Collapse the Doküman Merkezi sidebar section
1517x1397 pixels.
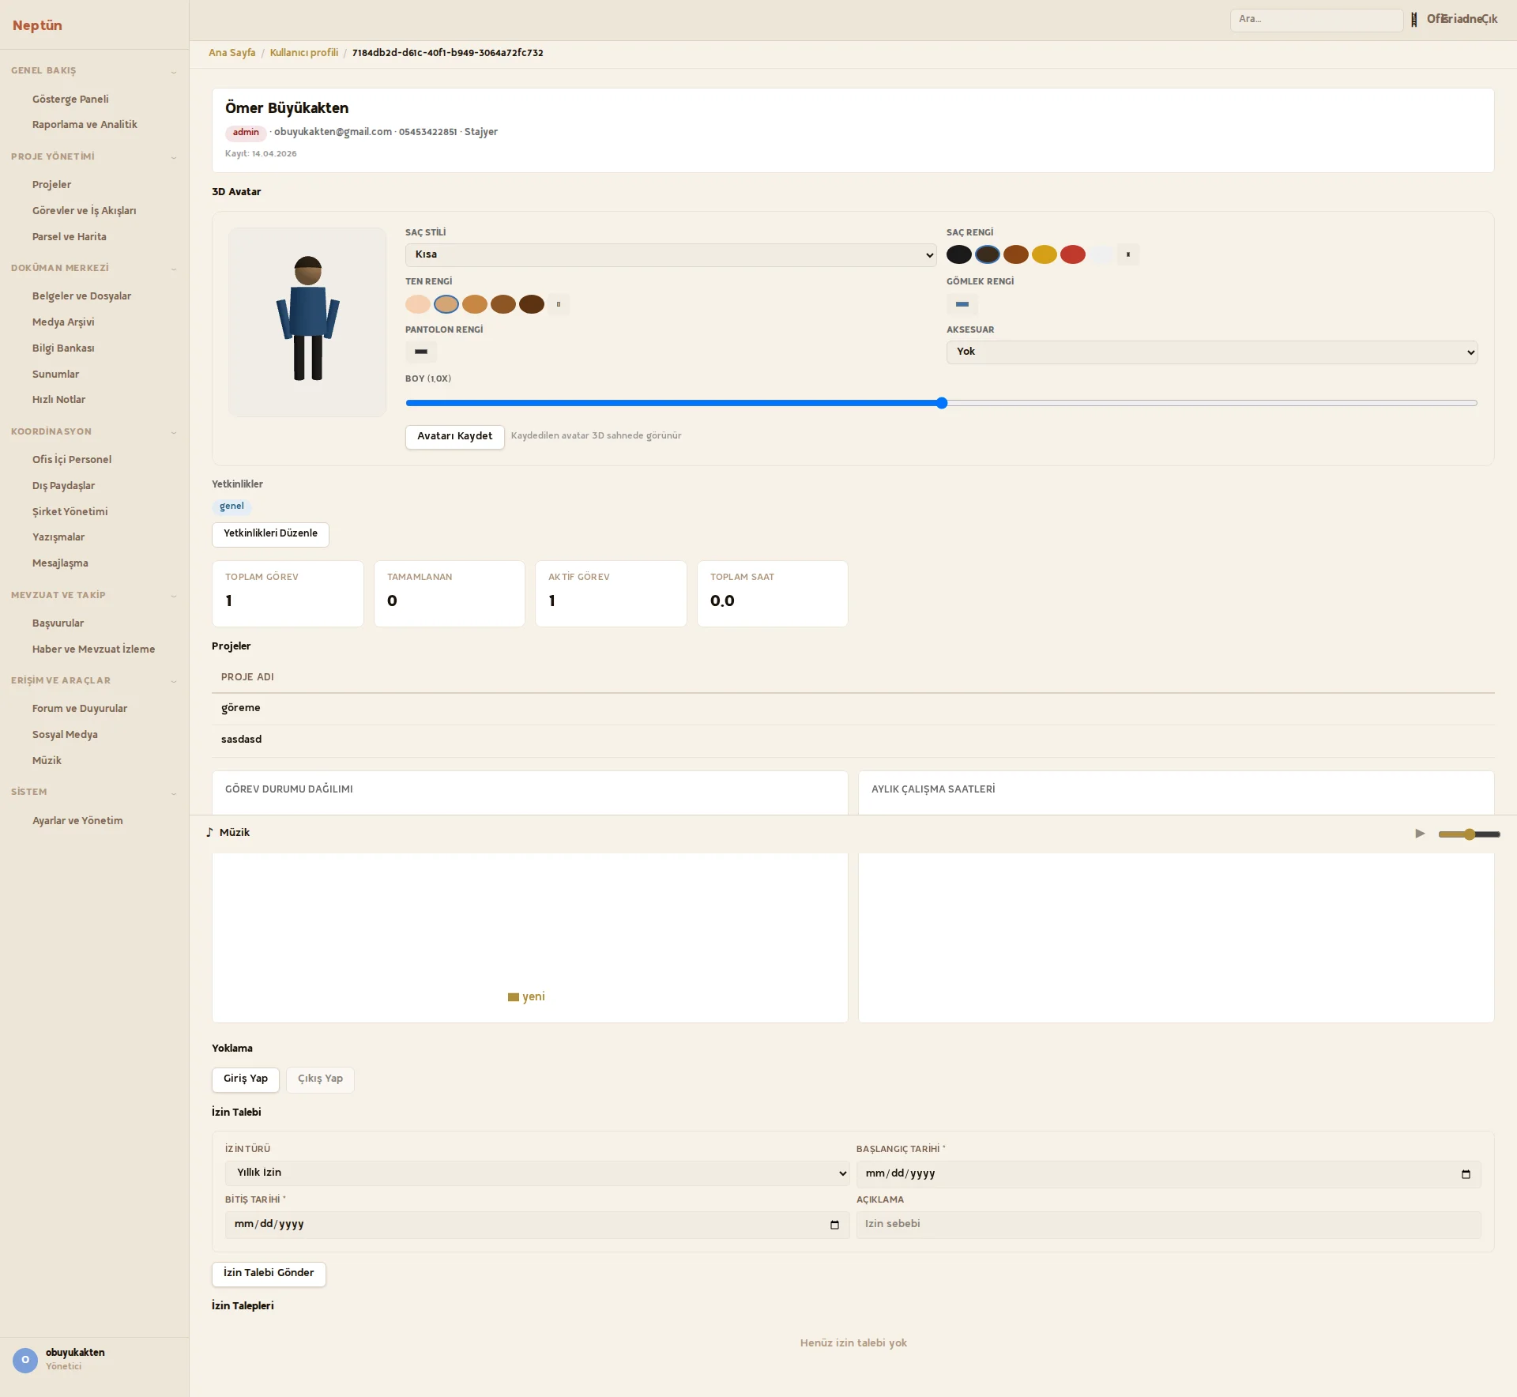click(x=94, y=268)
